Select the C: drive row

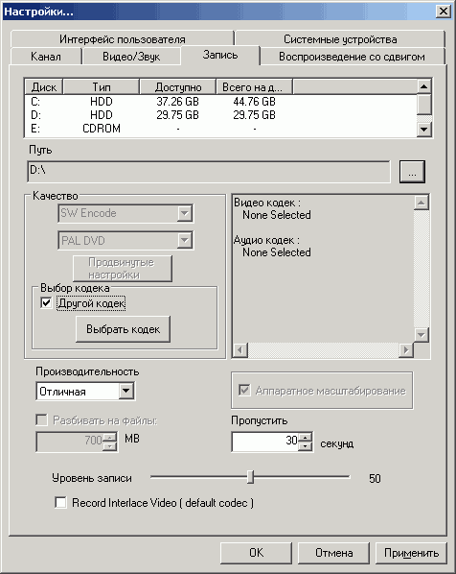coord(220,102)
